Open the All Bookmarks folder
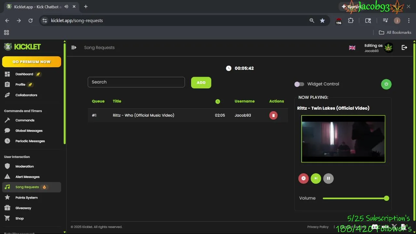Screen dimensions: 416x234 coord(395,32)
